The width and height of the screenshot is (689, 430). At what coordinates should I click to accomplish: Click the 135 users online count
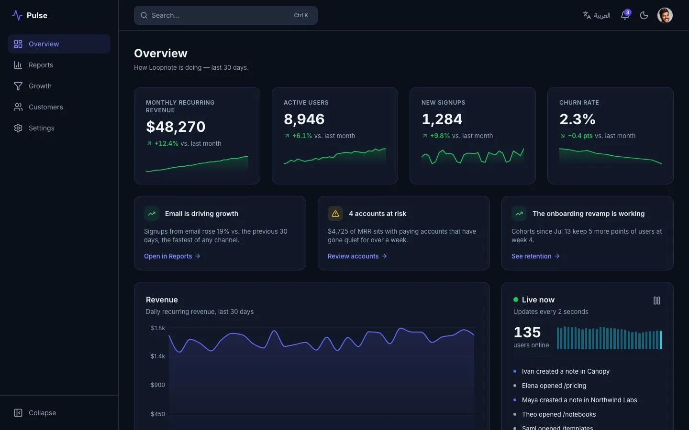(527, 332)
